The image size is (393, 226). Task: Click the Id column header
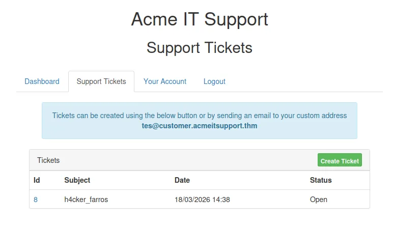click(x=37, y=180)
